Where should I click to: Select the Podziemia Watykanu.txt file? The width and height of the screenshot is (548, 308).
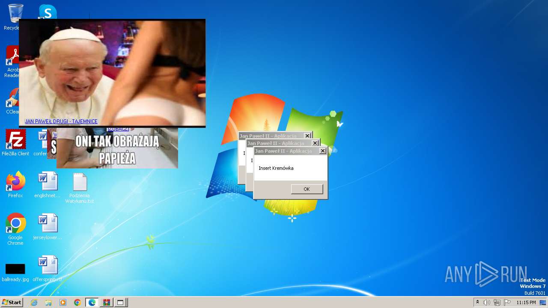pos(80,188)
